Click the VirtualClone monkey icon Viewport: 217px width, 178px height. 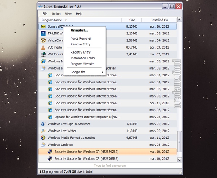point(43,40)
